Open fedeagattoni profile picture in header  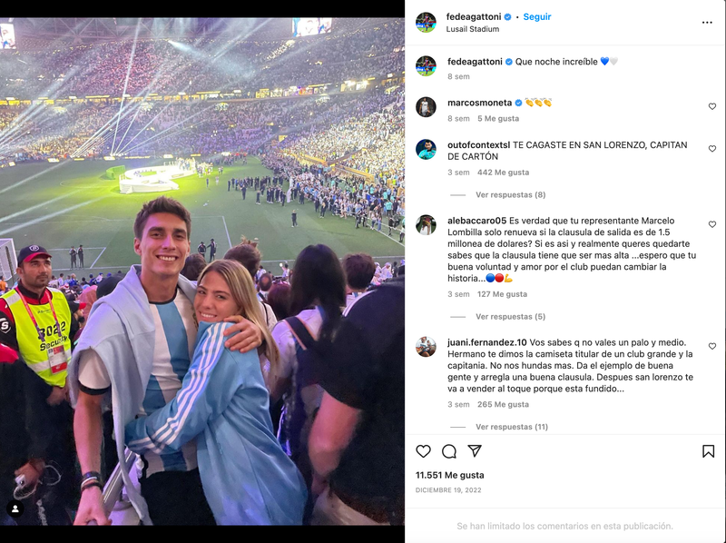point(426,23)
